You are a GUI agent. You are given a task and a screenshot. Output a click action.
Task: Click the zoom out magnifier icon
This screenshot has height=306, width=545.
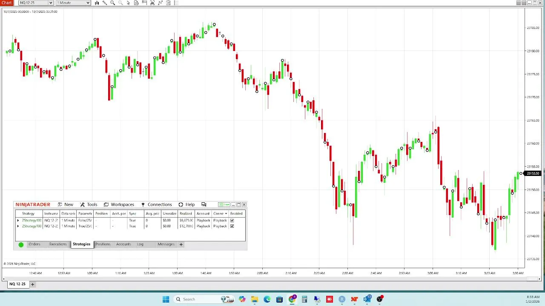tap(120, 3)
